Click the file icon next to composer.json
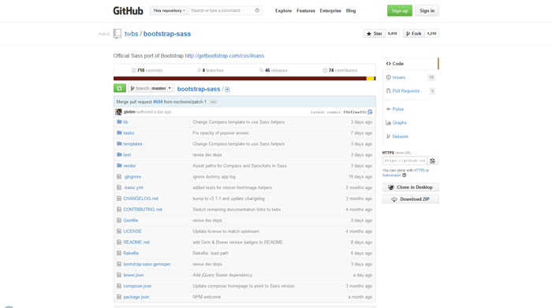This screenshot has width=552, height=308. pyautogui.click(x=119, y=285)
